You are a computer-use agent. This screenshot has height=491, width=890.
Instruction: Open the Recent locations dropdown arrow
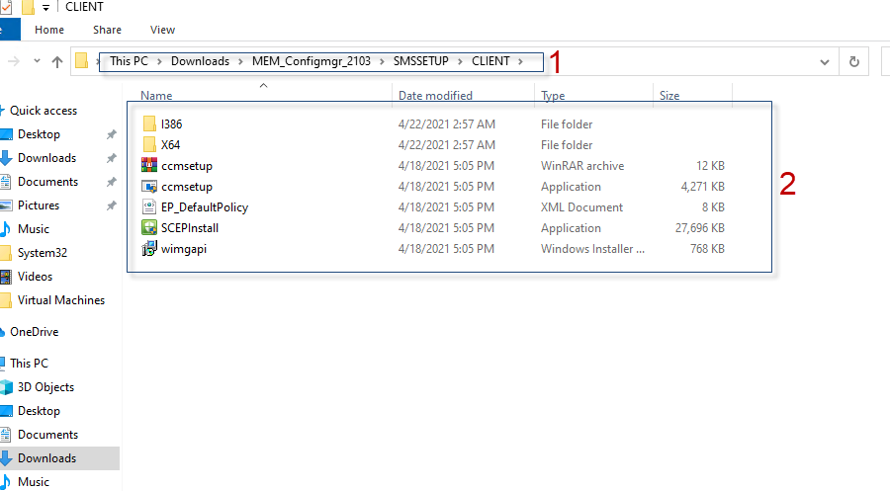(x=37, y=60)
